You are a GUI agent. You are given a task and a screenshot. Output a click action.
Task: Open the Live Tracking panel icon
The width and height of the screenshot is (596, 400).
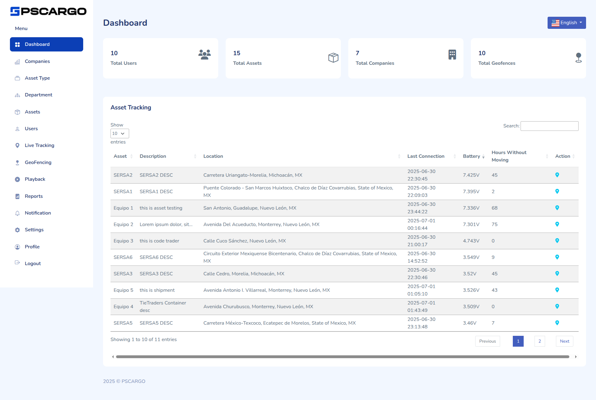pos(17,145)
